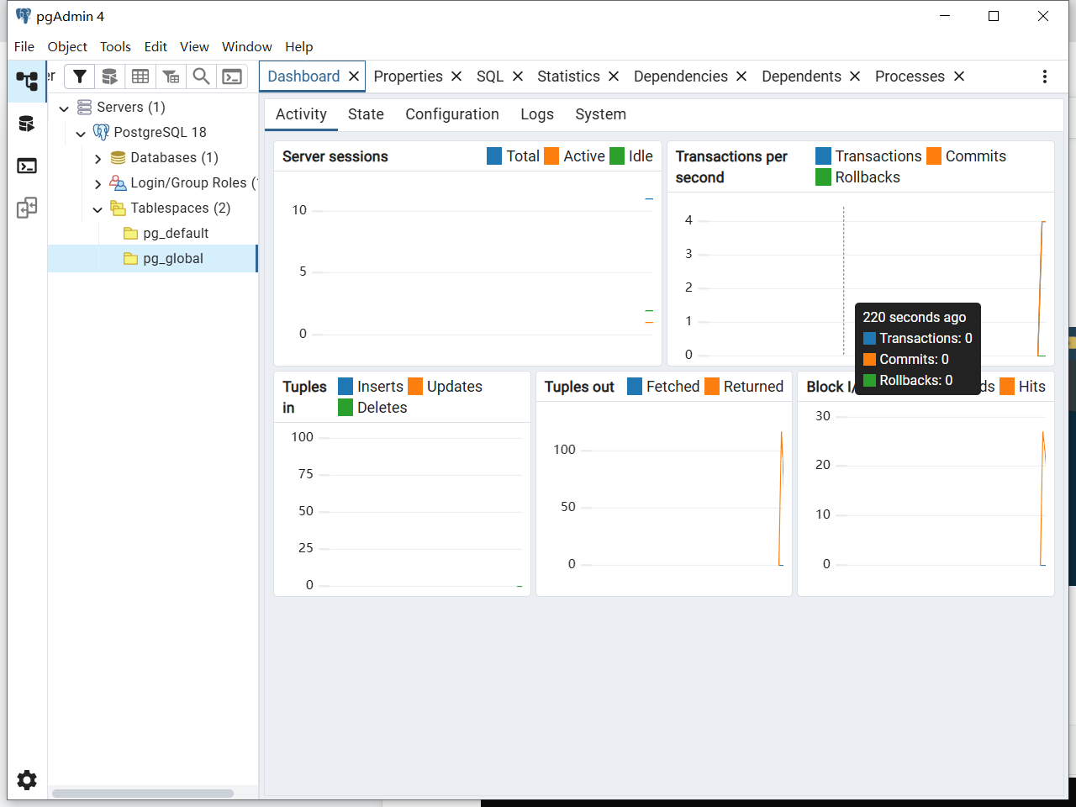
Task: Select the PostgreSQL 18 server label
Action: point(160,133)
